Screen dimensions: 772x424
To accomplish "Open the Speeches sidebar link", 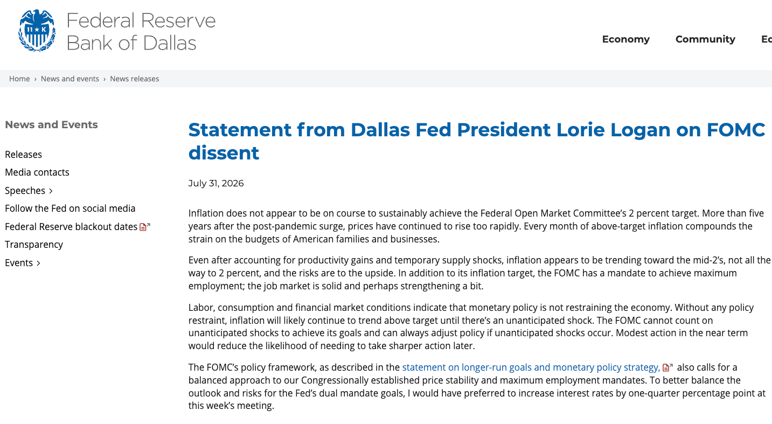I will pos(25,191).
